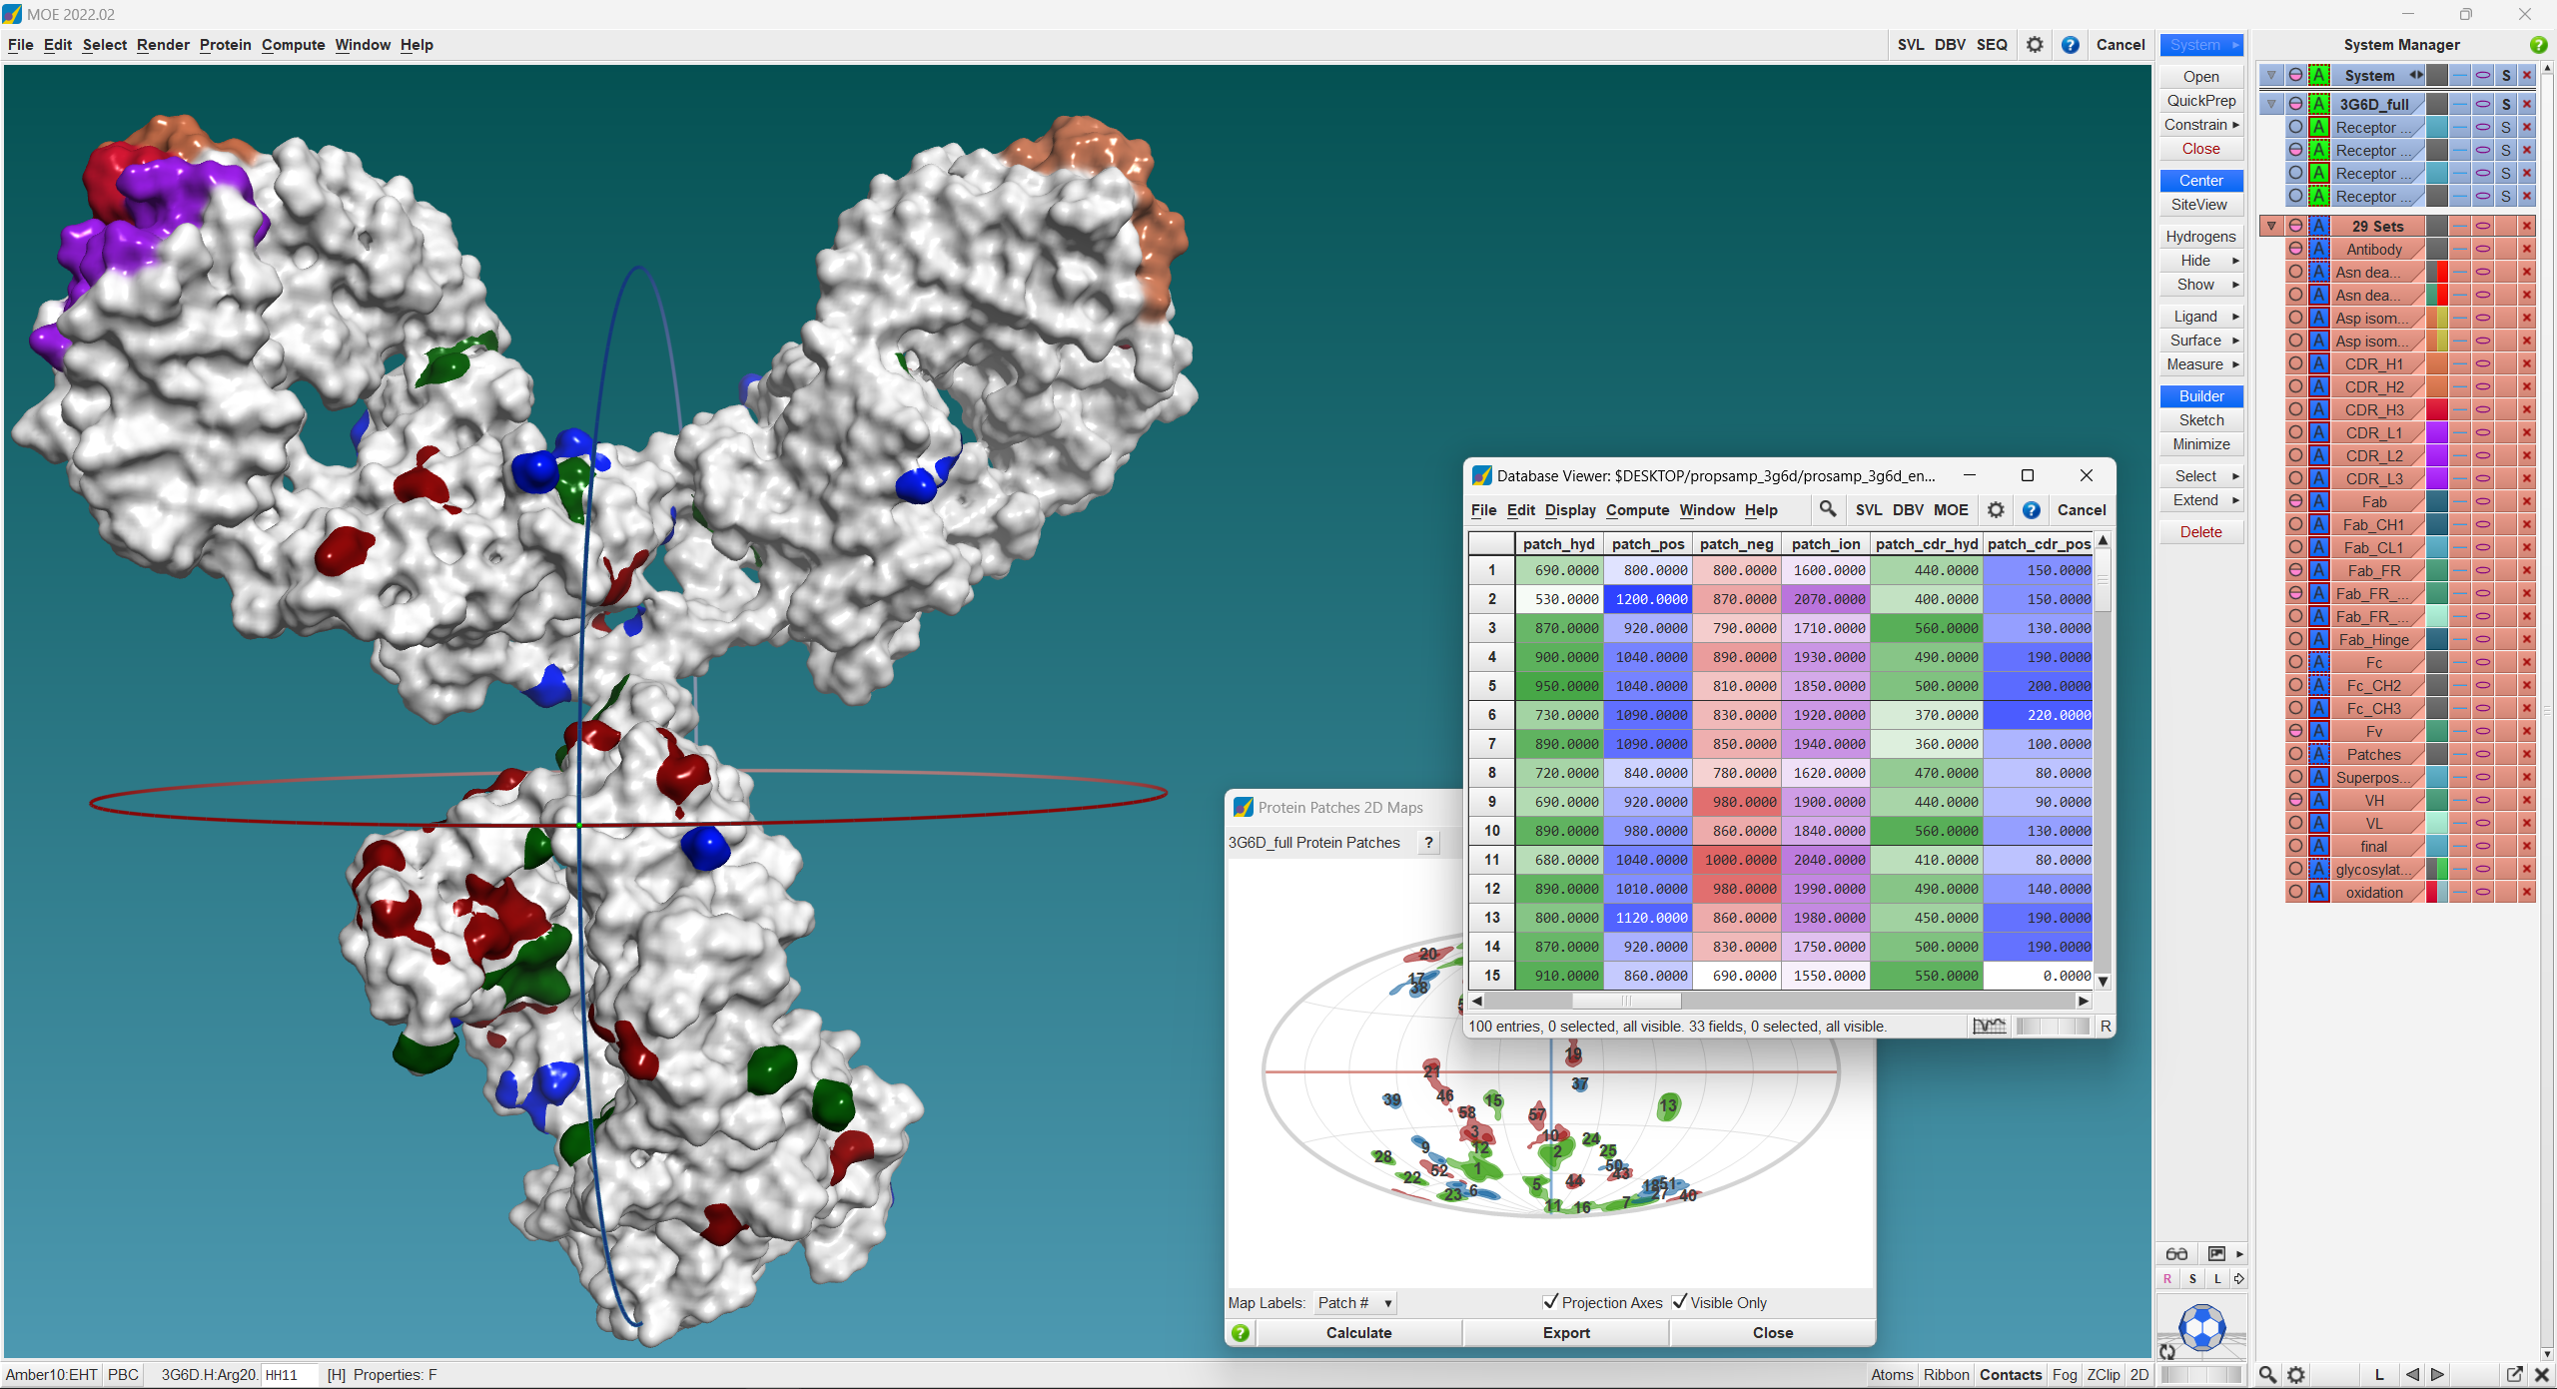Click System Manager previous triangle arrow
Viewport: 2557px width, 1389px height.
point(2412,1375)
